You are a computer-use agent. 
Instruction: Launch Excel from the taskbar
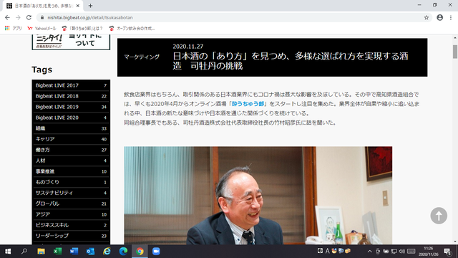coord(57,252)
